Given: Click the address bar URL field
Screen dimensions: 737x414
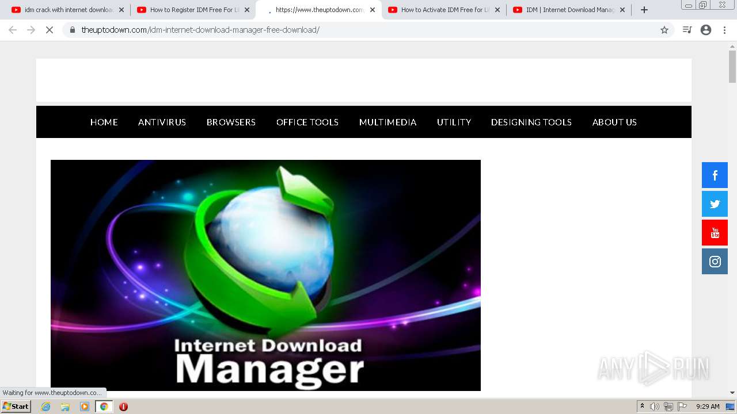Looking at the screenshot, I should point(368,30).
